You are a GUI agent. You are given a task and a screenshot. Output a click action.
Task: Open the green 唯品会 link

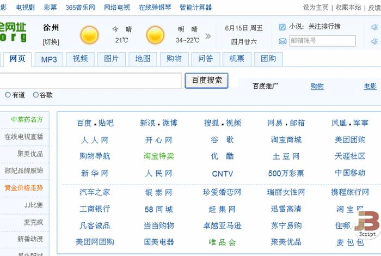point(222,242)
